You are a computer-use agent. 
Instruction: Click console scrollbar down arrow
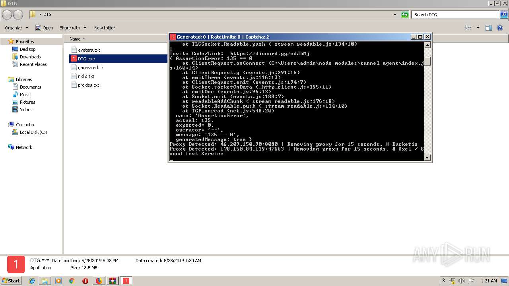point(427,157)
